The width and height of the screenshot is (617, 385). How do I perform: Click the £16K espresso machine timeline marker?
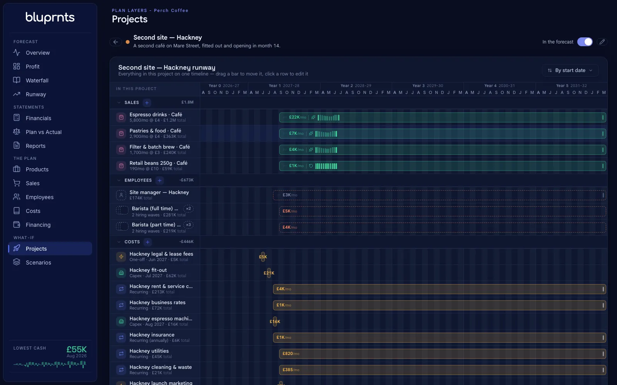coord(275,321)
